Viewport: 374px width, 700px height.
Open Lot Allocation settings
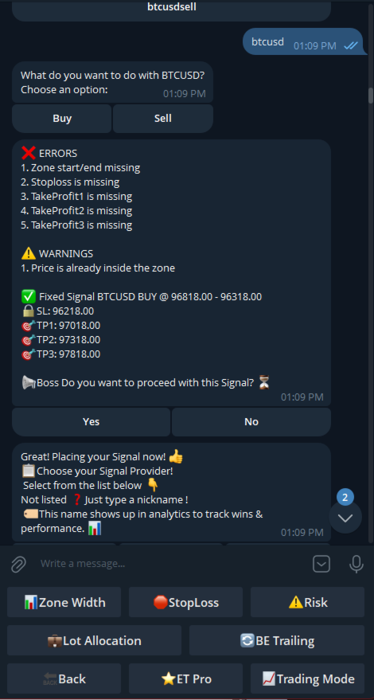pos(94,640)
